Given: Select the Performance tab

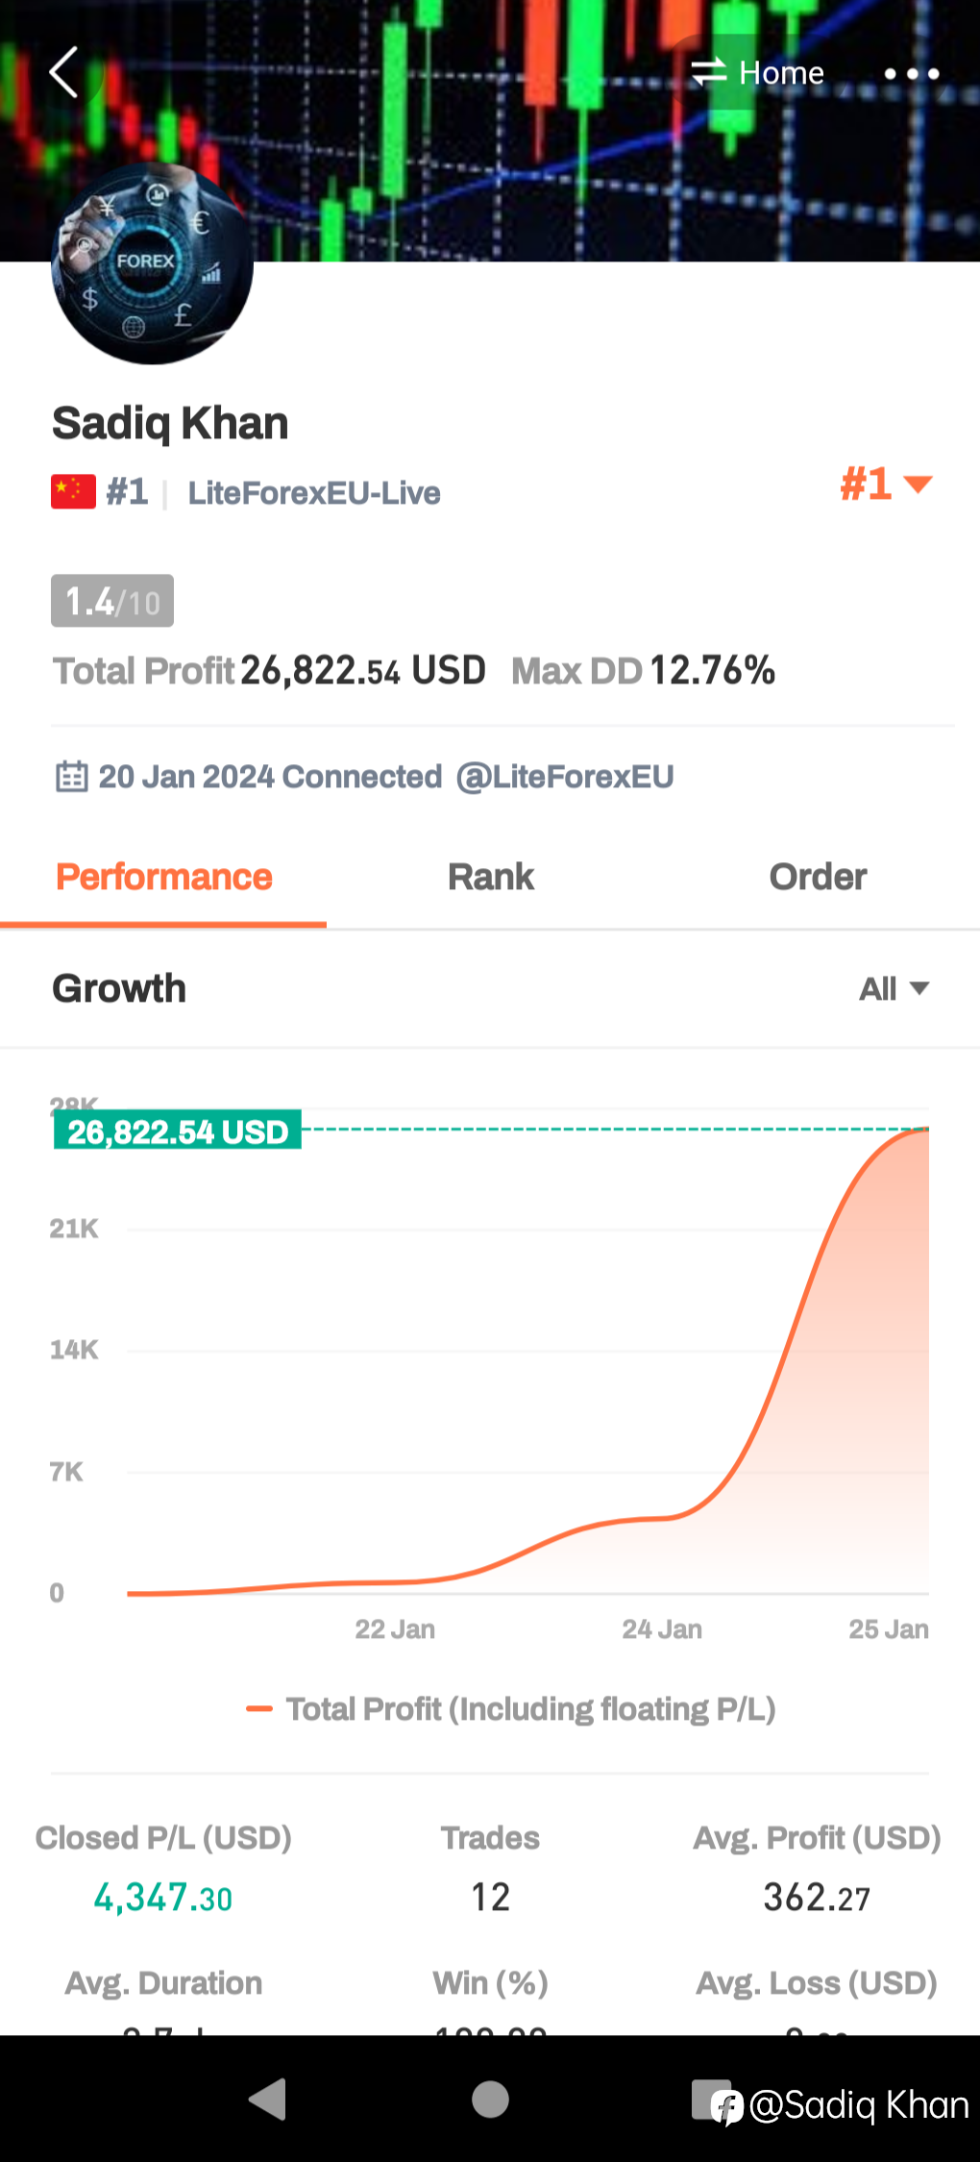Looking at the screenshot, I should 164,877.
